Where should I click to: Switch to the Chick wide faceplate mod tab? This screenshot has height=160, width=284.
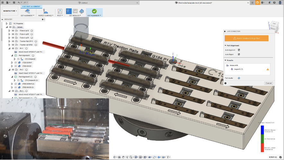pos(194,3)
